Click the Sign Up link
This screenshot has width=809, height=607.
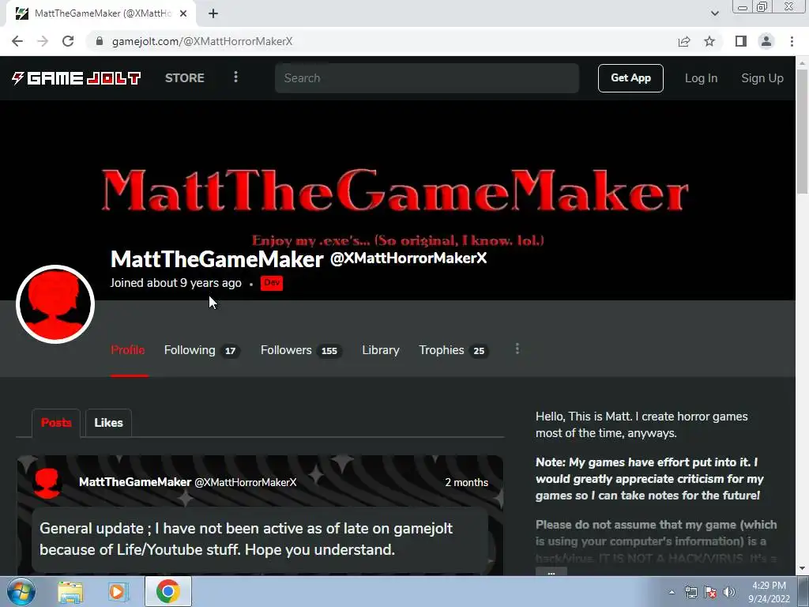pyautogui.click(x=762, y=78)
